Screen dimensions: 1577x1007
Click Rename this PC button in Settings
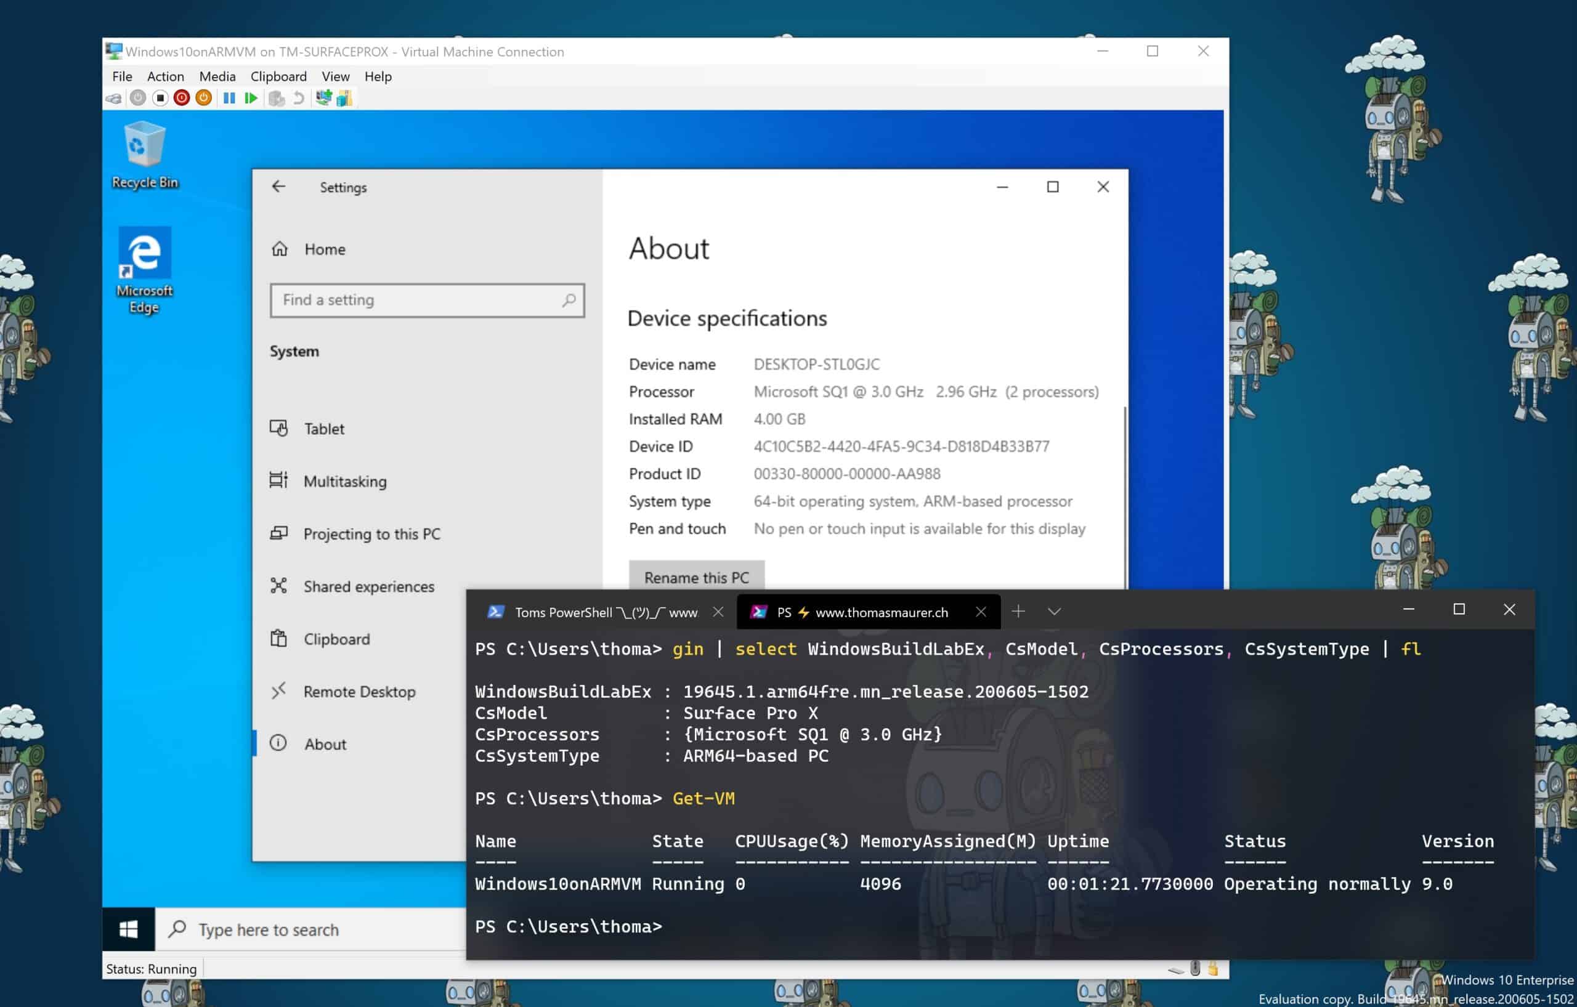[698, 576]
